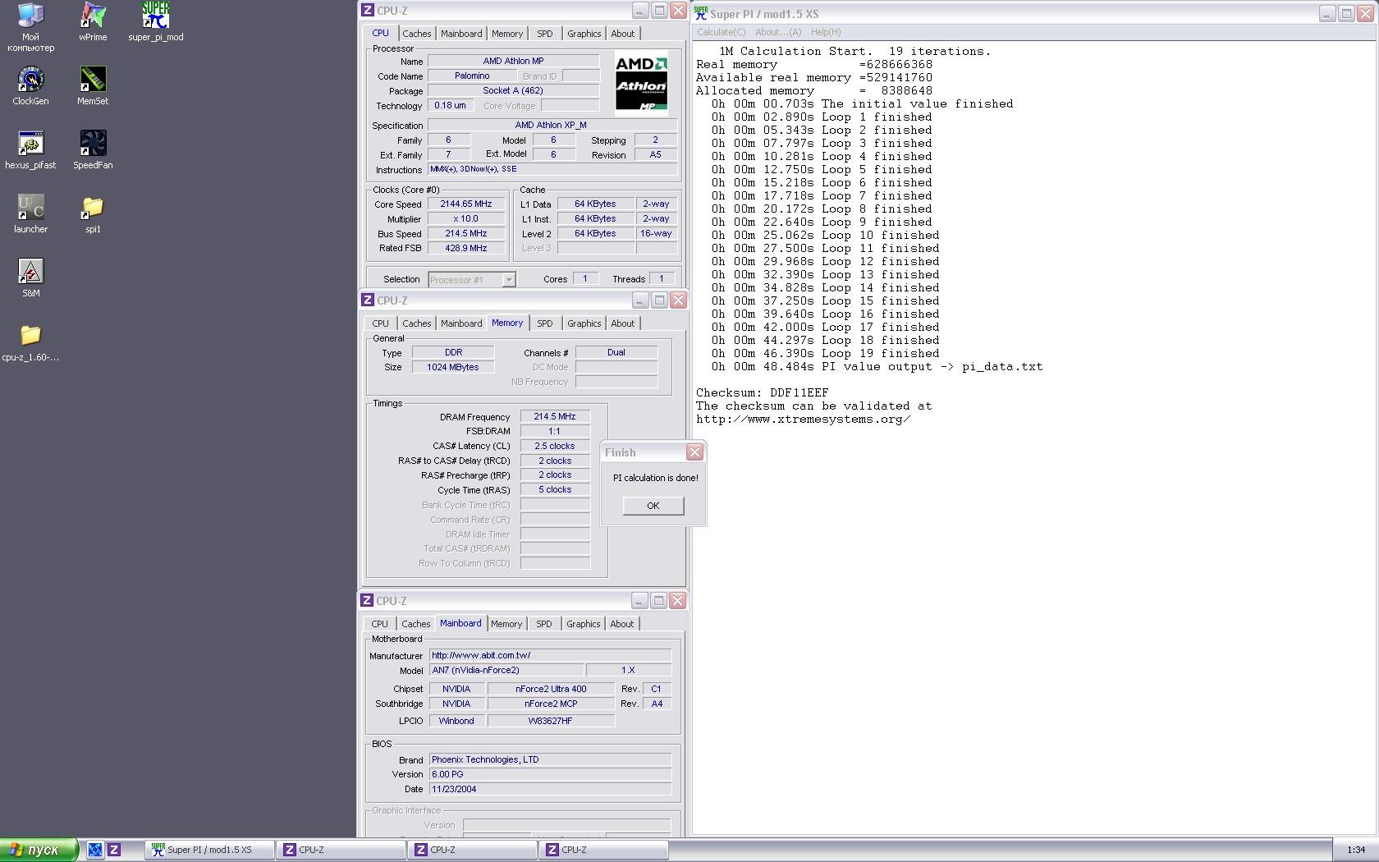This screenshot has height=862, width=1379.
Task: Open SPD tab in top CPU-Z window
Action: coord(545,34)
